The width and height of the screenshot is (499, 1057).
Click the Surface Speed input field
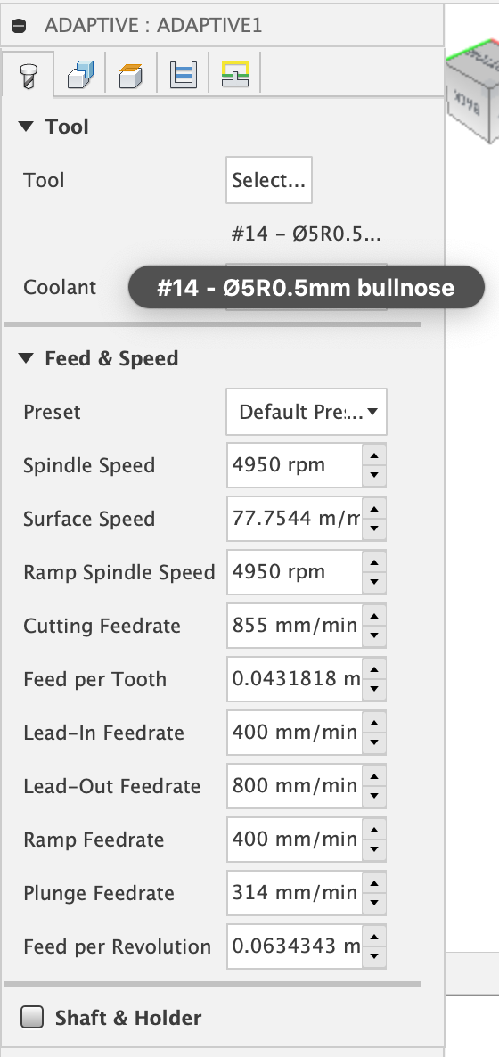coord(295,519)
